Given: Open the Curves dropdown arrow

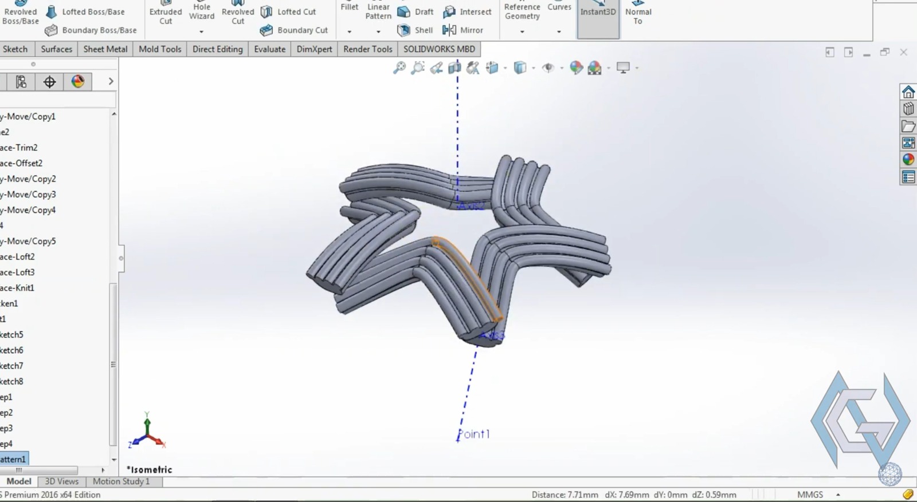Looking at the screenshot, I should coord(559,31).
